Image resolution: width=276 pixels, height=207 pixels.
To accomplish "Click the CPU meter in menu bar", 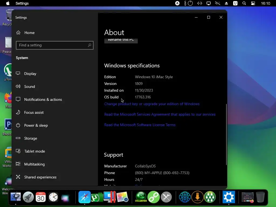I will pos(188,3).
